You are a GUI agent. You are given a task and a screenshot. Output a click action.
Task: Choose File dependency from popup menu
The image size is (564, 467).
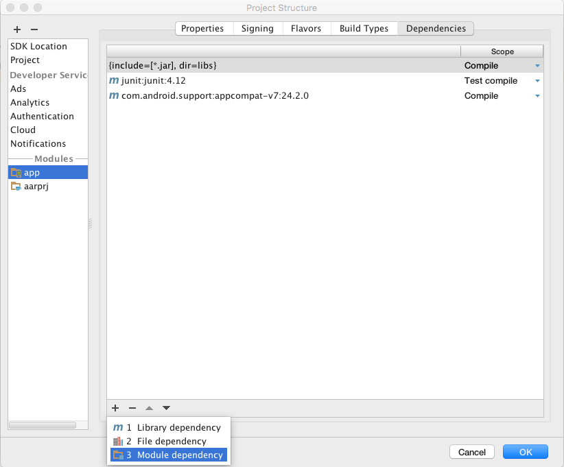[x=169, y=441]
